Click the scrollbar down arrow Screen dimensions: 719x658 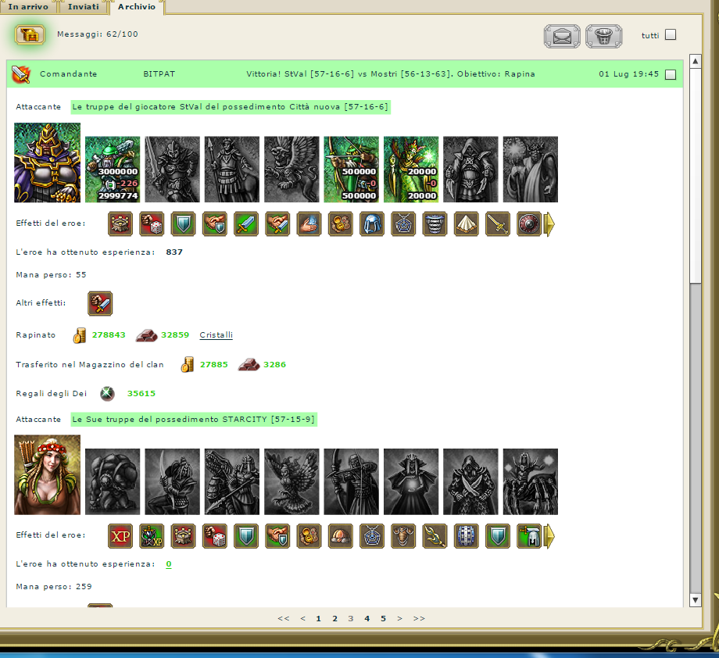696,599
